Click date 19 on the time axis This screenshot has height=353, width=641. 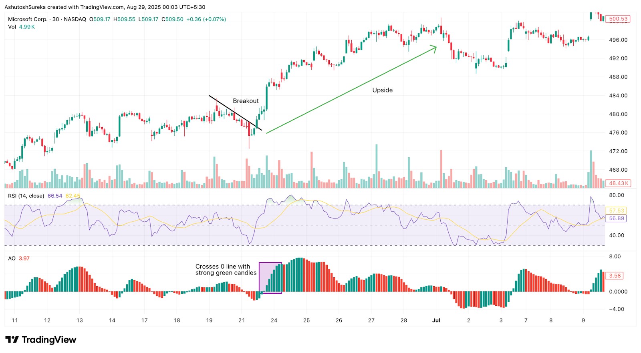210,320
